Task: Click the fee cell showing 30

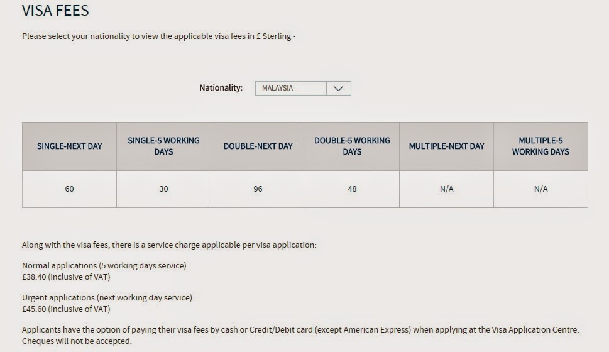Action: [163, 189]
